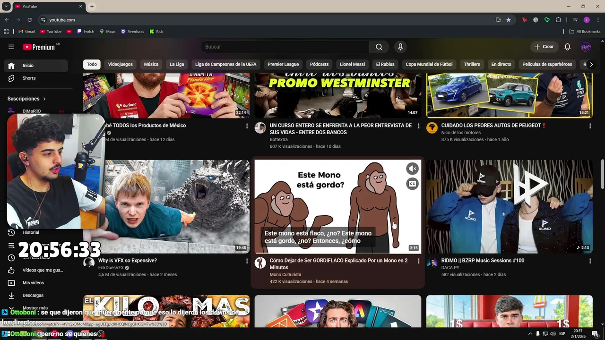Start voice search with microphone icon

[x=400, y=47]
